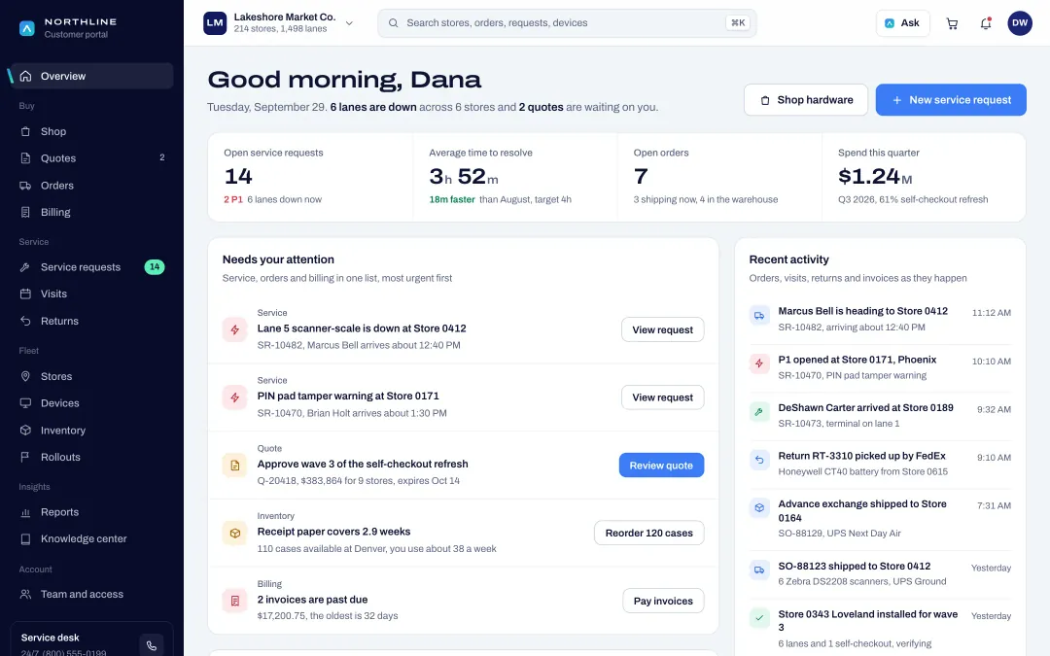1050x656 pixels.
Task: Click the wave 3 quote document icon
Action: tap(235, 466)
